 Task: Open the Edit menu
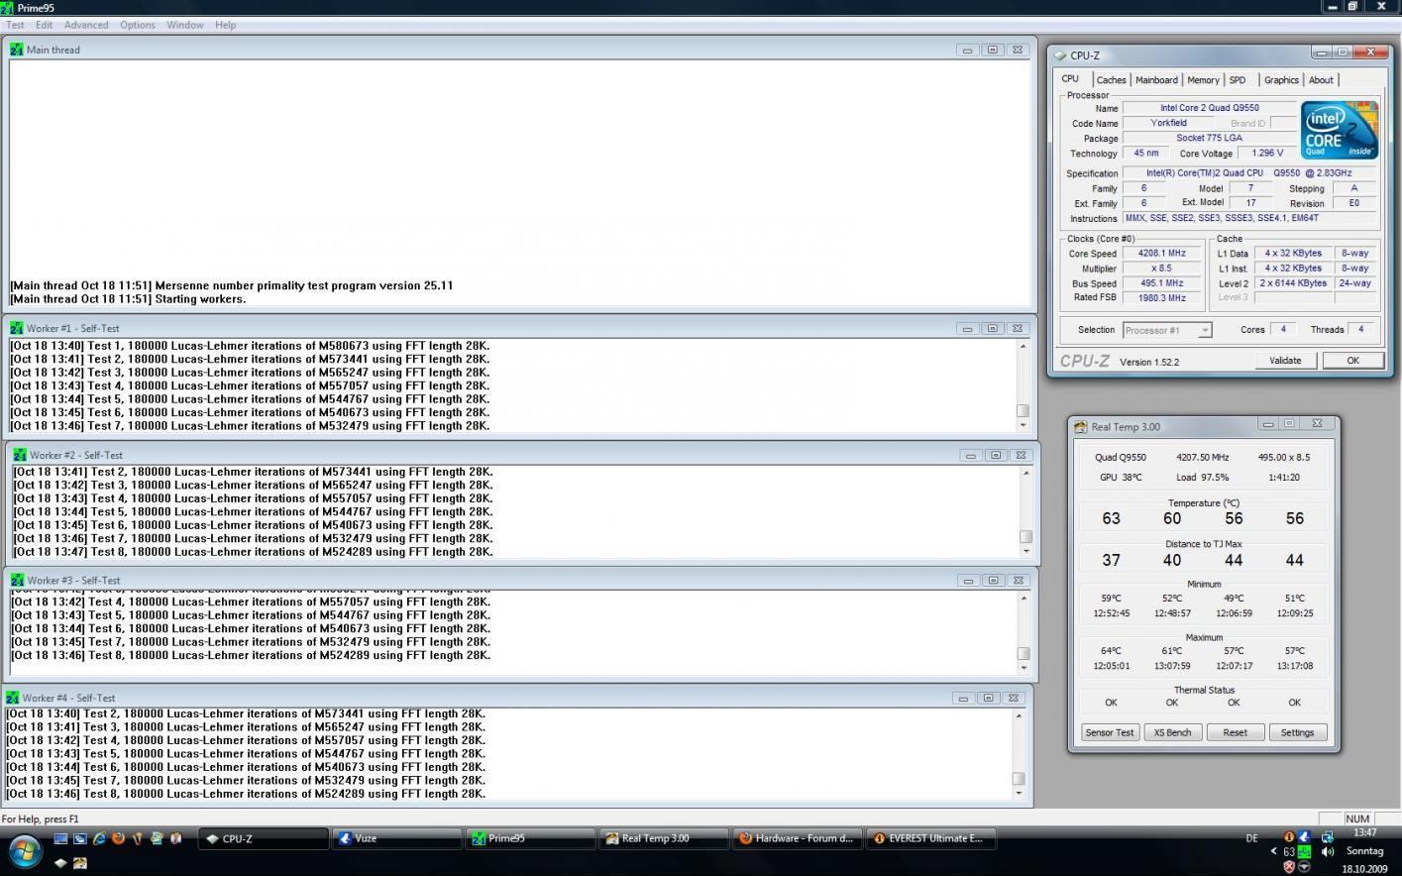pyautogui.click(x=45, y=25)
